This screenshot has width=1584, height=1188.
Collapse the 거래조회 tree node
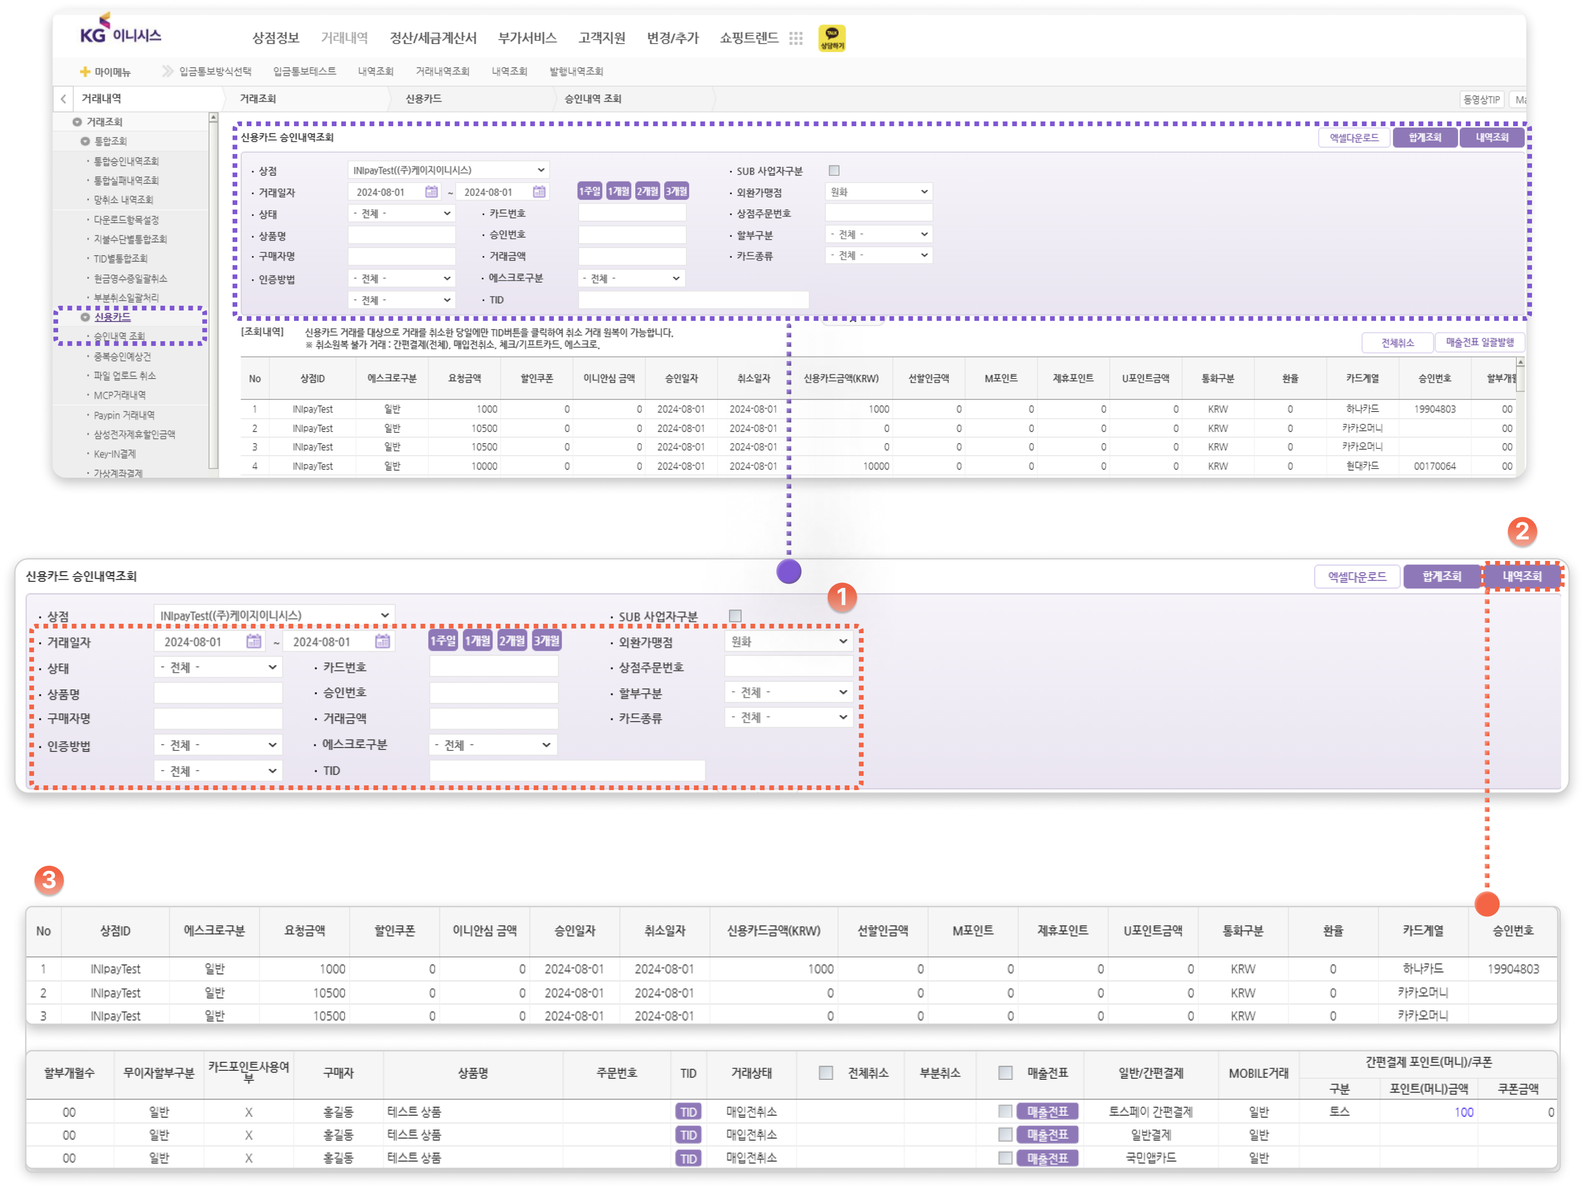coord(77,122)
